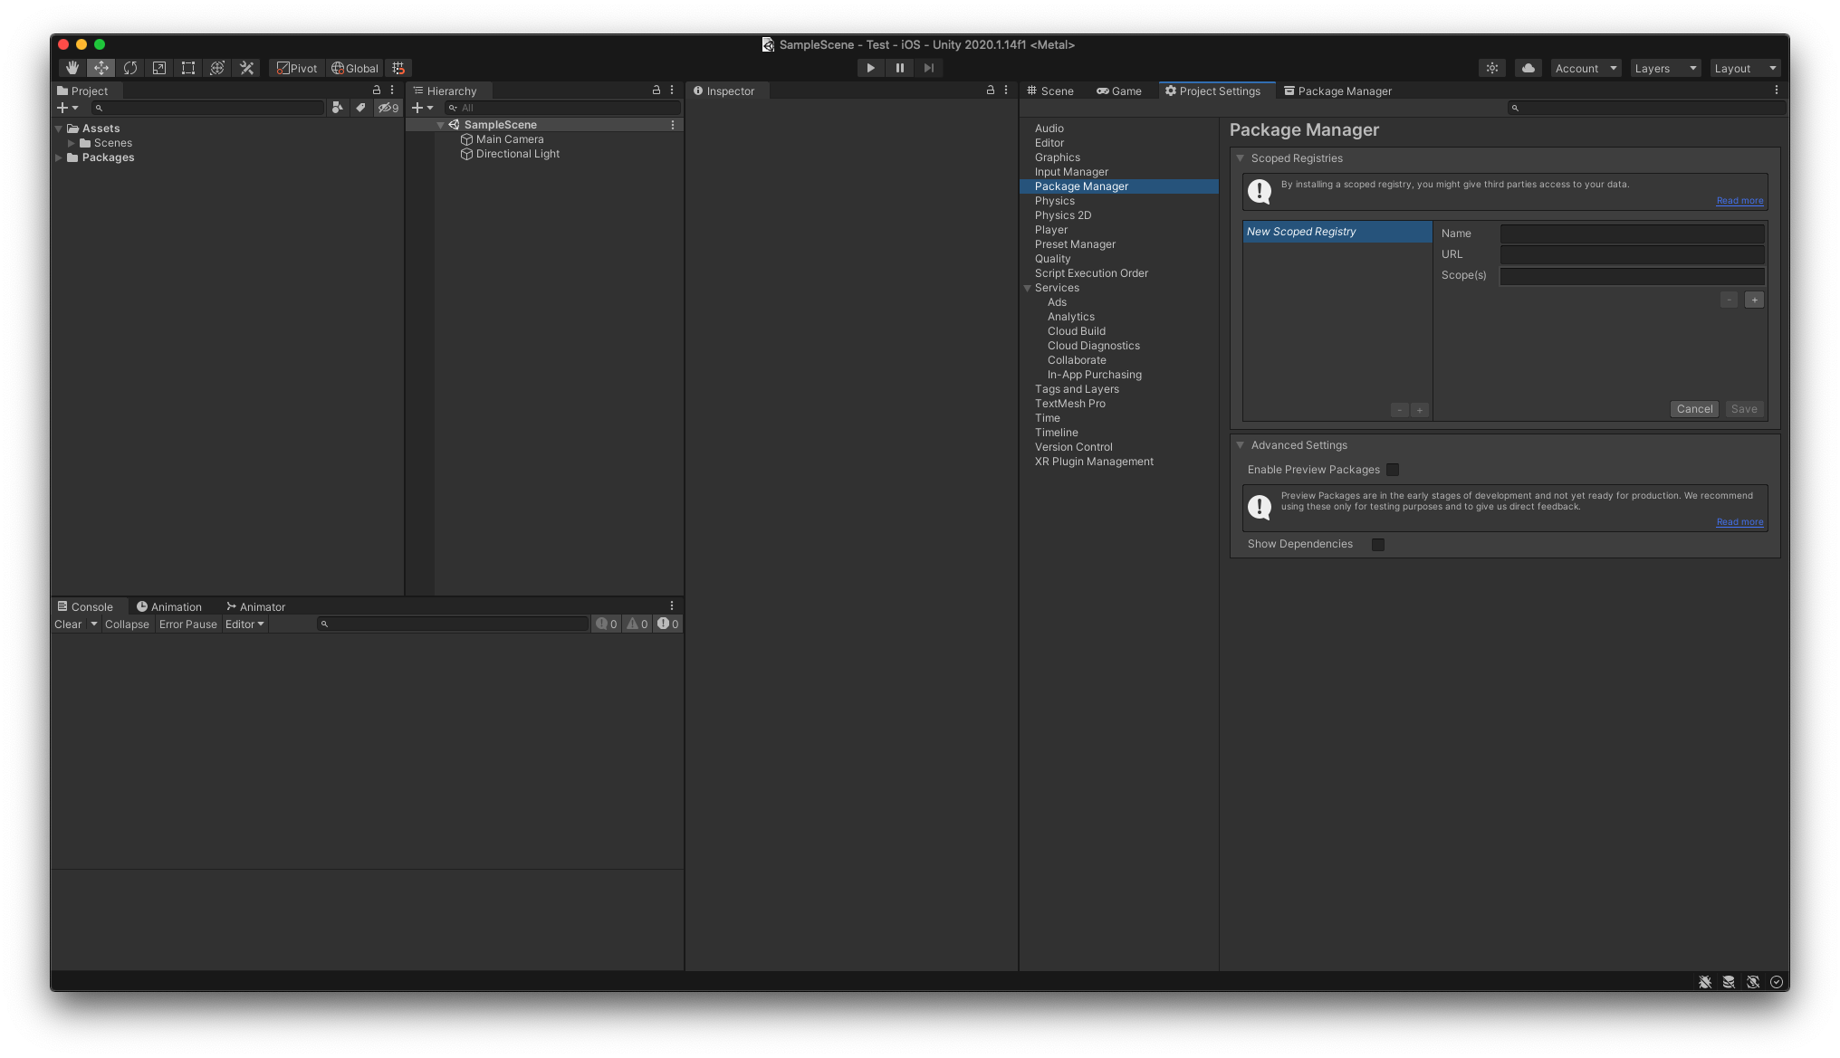
Task: Check Show Dependencies option
Action: 1378,544
